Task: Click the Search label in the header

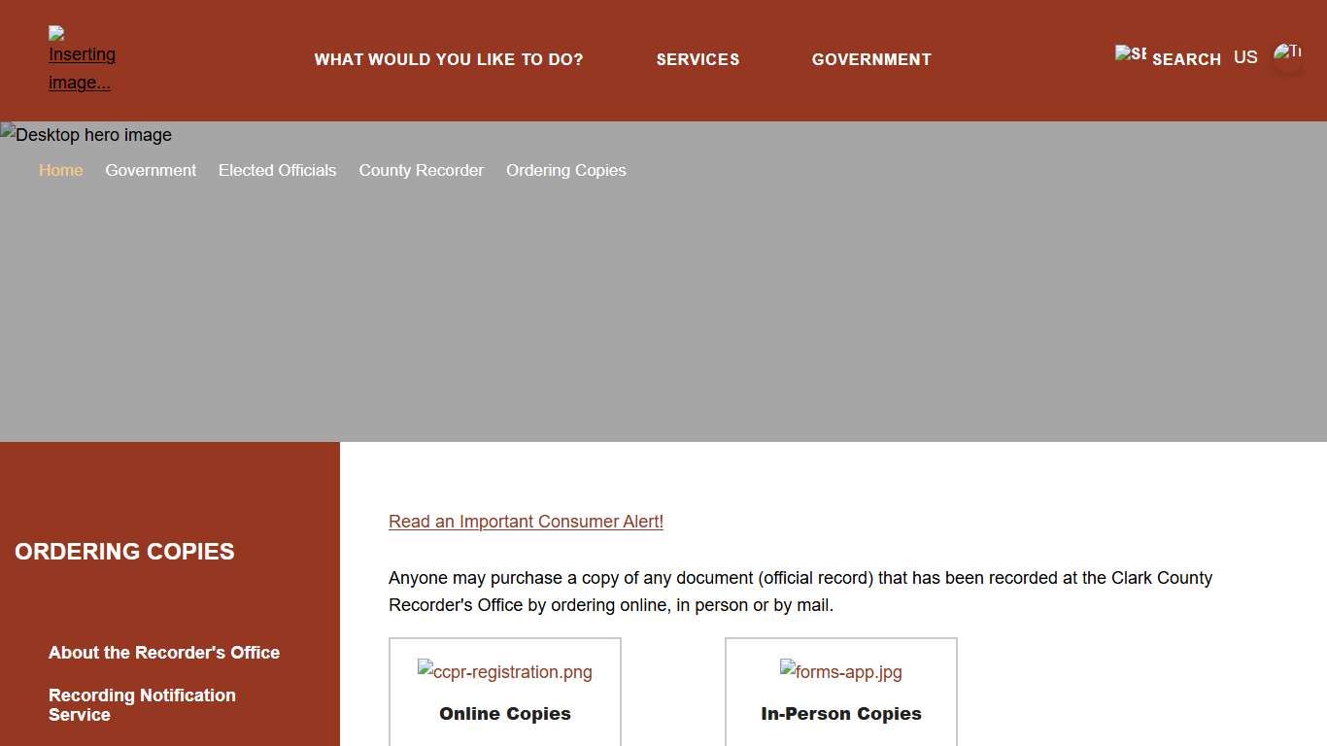Action: click(1186, 59)
